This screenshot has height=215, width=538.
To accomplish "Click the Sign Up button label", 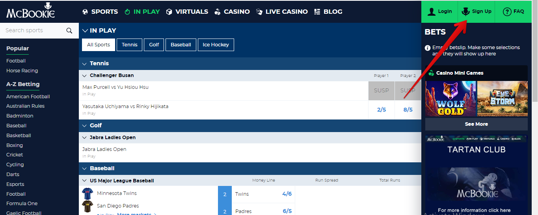I will pos(482,11).
